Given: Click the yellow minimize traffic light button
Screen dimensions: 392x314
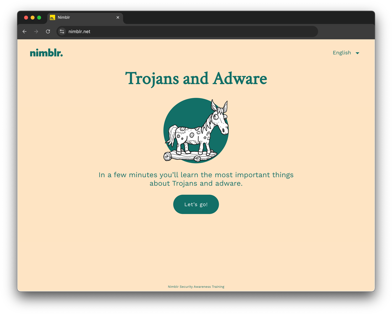Looking at the screenshot, I should point(32,17).
